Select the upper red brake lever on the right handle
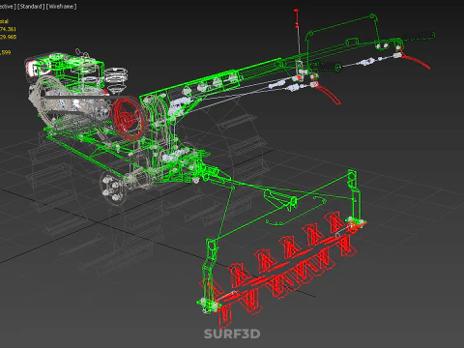 (415, 58)
